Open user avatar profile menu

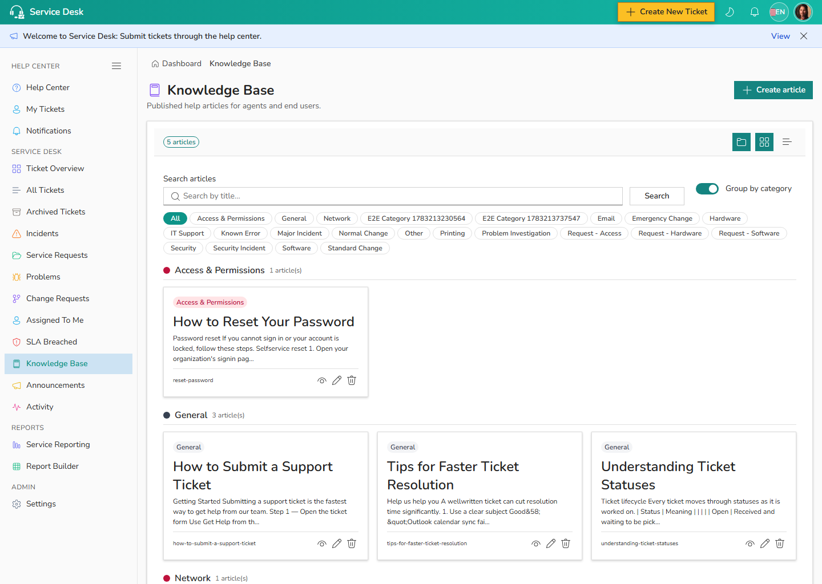[803, 12]
